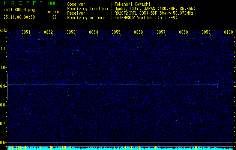
Task: Click time marker 0053
Action: click(x=71, y=32)
